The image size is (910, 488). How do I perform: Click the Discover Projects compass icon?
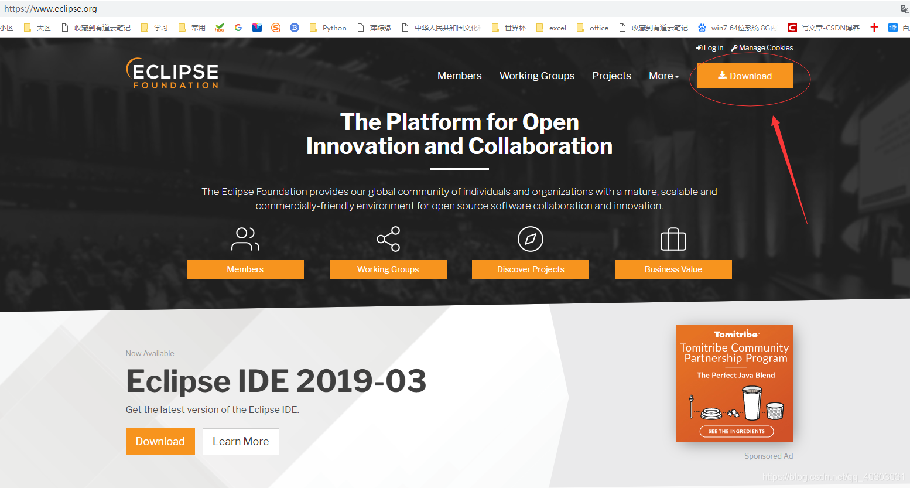(x=531, y=239)
